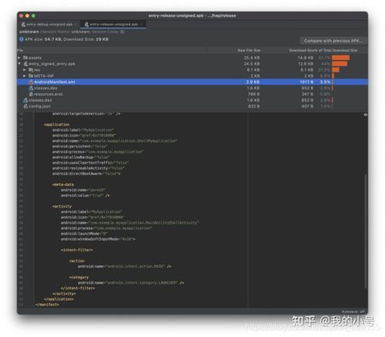Click the entry_signed_entry.apk archive icon
Screen dimensions: 385x337
tap(25, 64)
